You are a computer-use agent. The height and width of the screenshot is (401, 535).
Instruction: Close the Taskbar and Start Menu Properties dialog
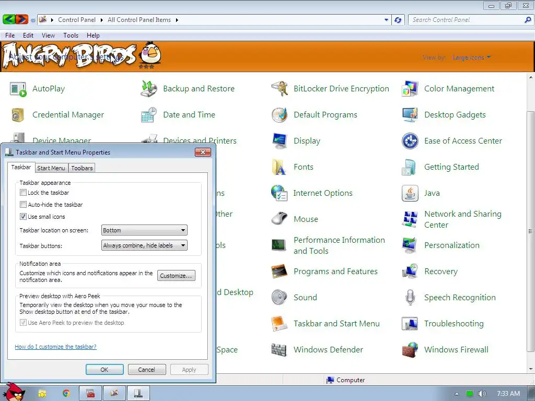(203, 152)
